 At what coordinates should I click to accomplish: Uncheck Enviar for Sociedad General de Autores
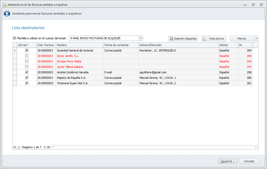pyautogui.click(x=27, y=50)
